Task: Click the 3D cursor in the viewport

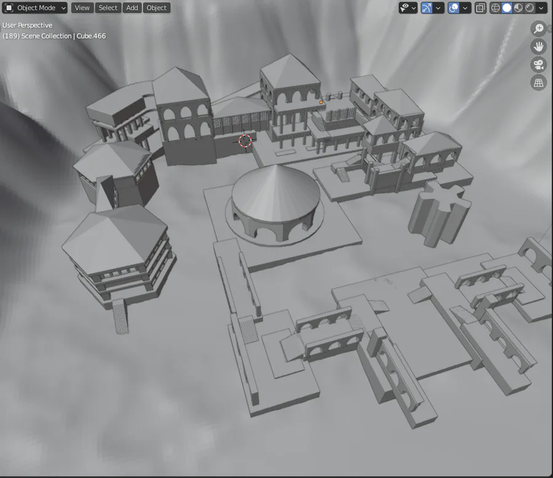Action: 245,141
